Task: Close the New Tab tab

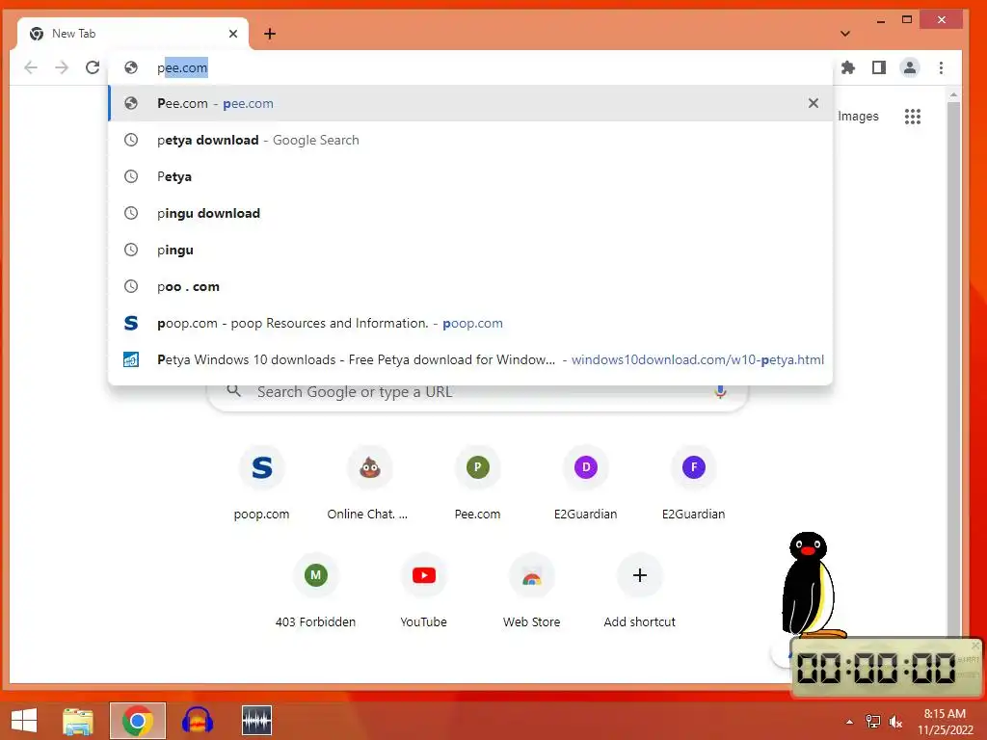Action: (x=233, y=34)
